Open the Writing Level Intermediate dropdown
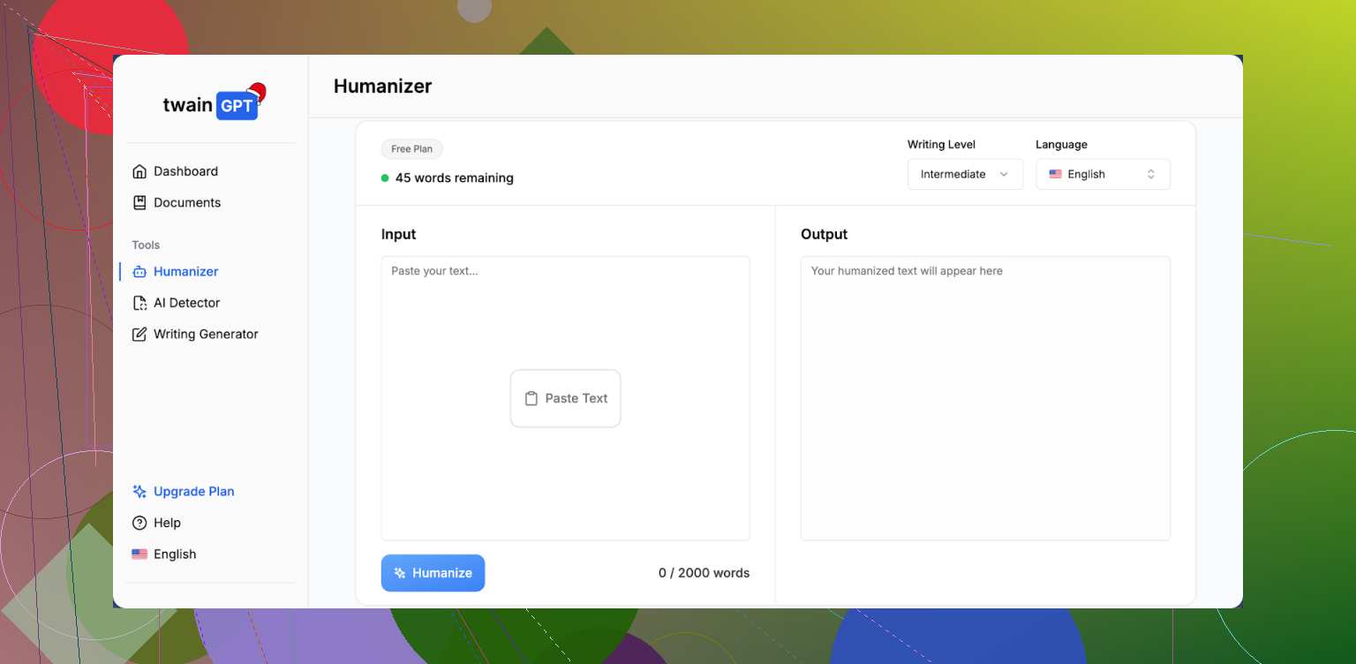Screen dimensions: 1356x664 [x=964, y=174]
